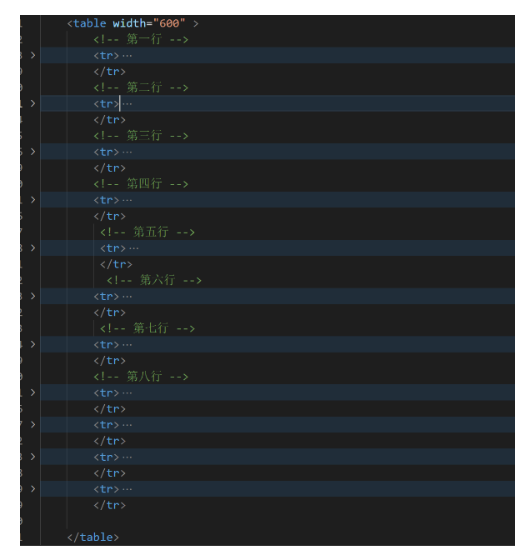The height and width of the screenshot is (550, 515).
Task: Click the '</tr>' just above 第八行 comment
Action: pyautogui.click(x=109, y=361)
